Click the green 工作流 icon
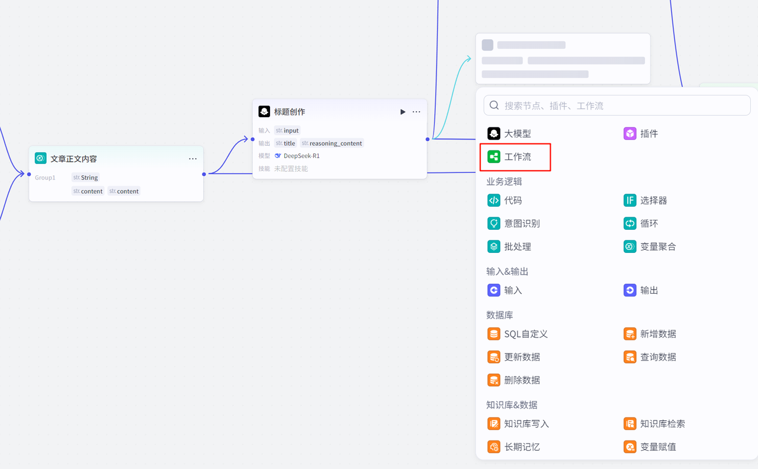This screenshot has height=469, width=758. [494, 157]
